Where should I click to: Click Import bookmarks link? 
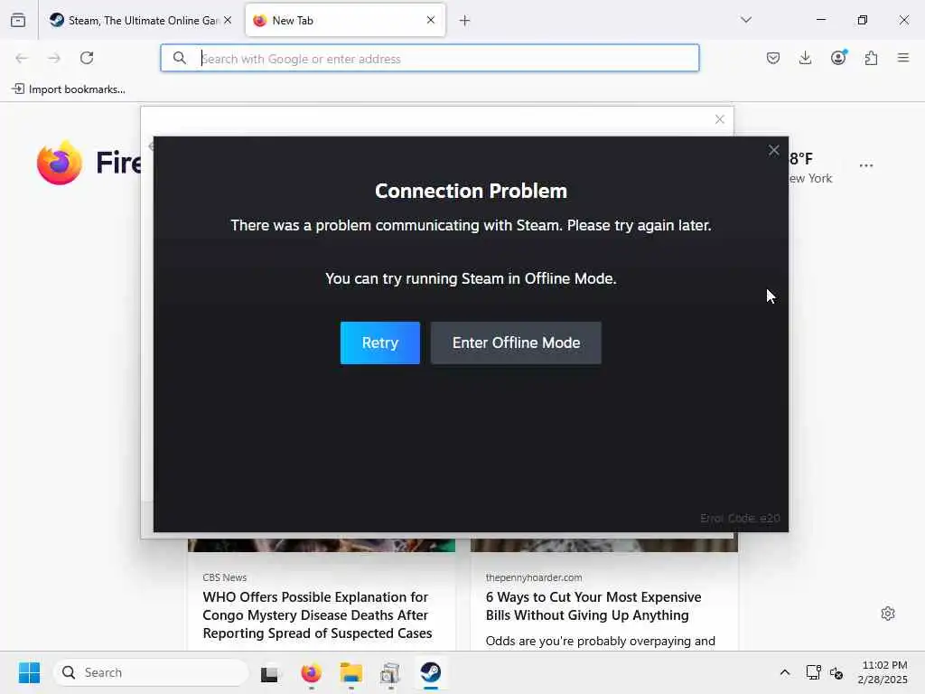click(x=69, y=89)
